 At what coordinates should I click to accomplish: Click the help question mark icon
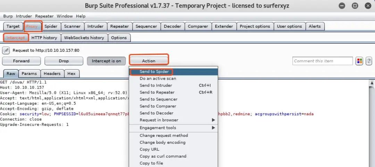(369, 61)
